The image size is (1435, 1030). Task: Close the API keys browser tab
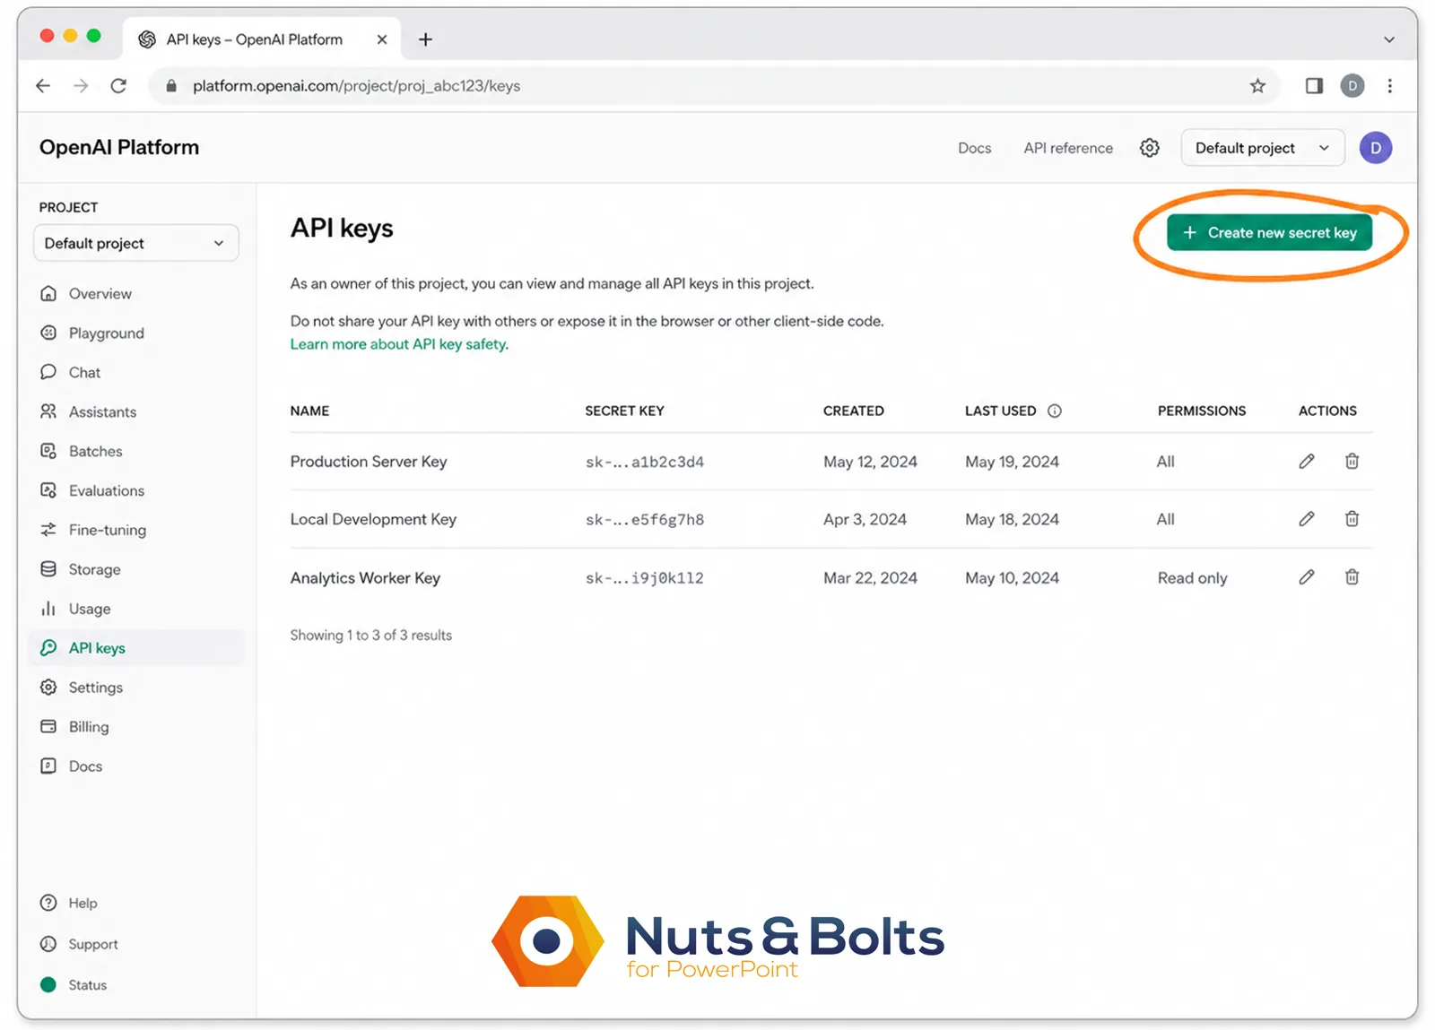tap(382, 39)
